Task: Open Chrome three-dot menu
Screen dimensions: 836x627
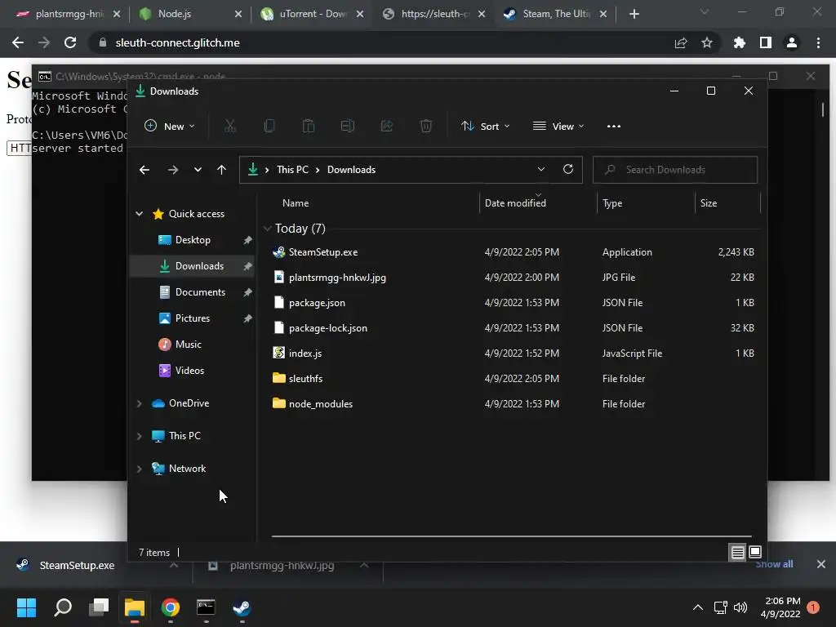Action: (818, 42)
